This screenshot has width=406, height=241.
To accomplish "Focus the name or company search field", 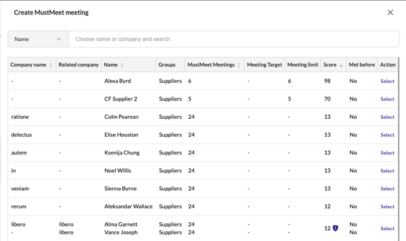I will click(234, 39).
